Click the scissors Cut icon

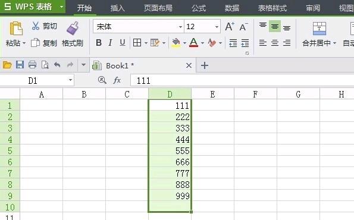point(36,26)
